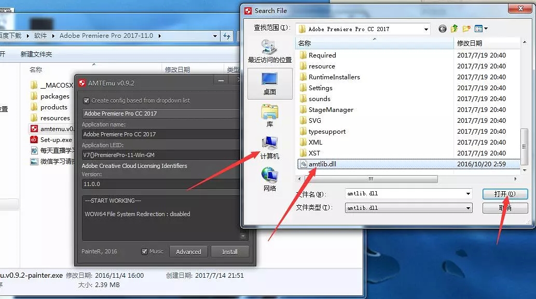Toggle 'Create config based from dropdown list' checkbox
536x299 pixels.
coord(86,101)
